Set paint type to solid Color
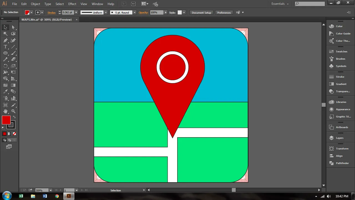 (4, 134)
